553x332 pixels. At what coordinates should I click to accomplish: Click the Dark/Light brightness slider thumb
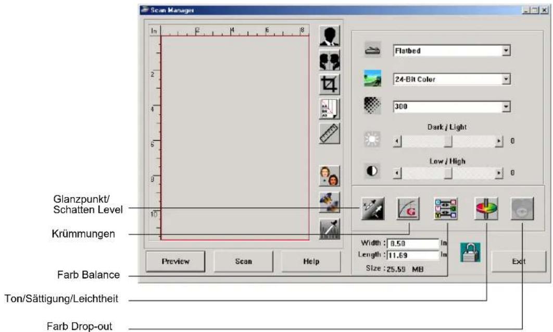pos(448,141)
